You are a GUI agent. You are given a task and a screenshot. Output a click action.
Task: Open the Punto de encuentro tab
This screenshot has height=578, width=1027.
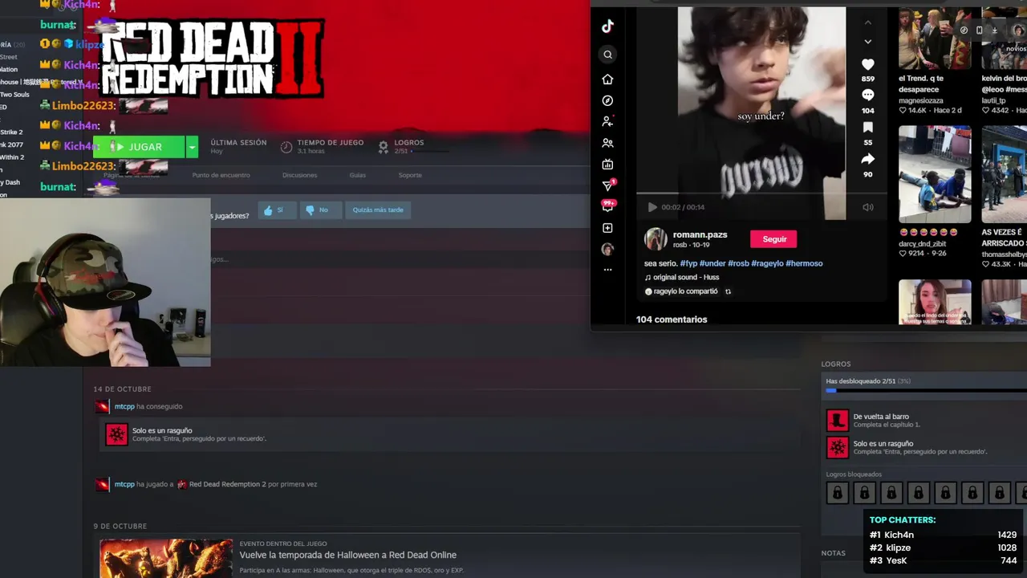[x=221, y=175]
